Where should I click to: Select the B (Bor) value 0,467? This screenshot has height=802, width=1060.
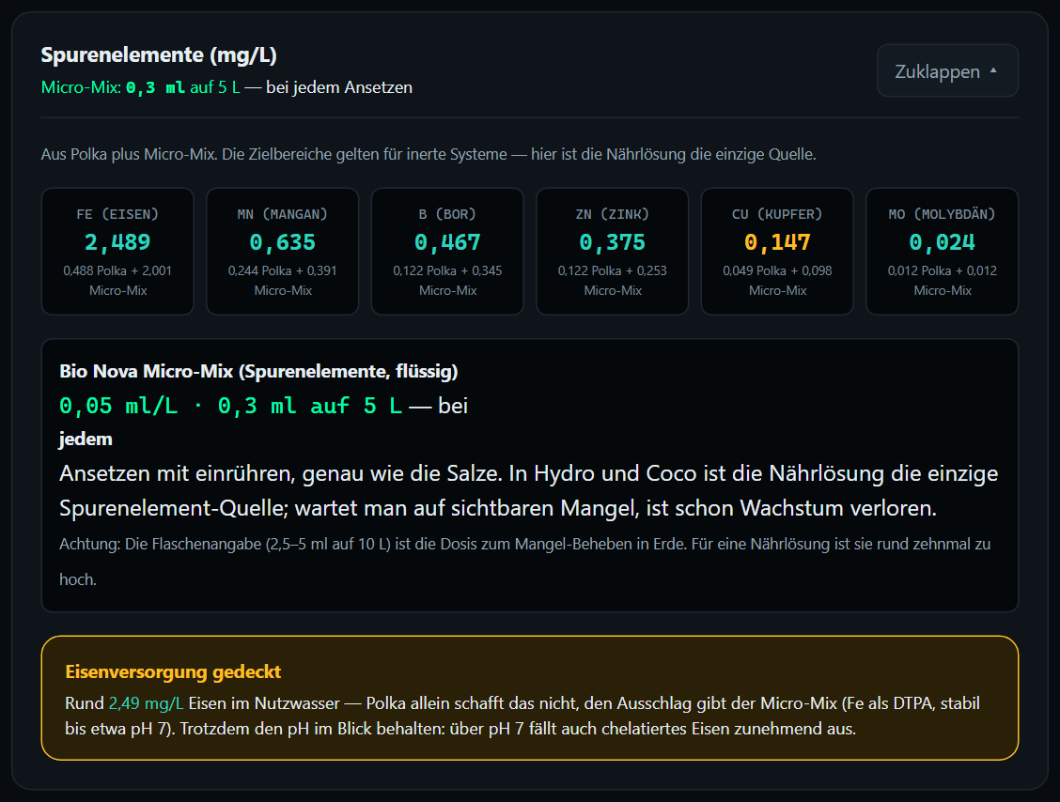coord(447,242)
